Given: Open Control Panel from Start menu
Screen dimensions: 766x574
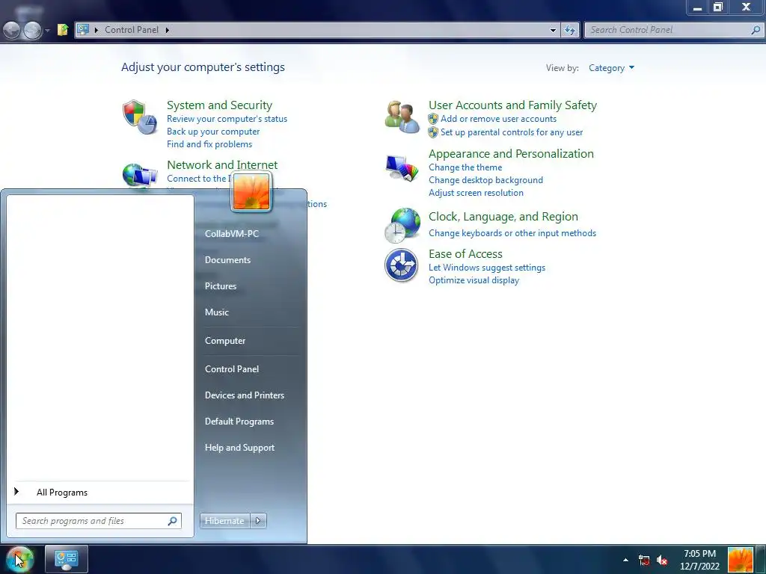Looking at the screenshot, I should coord(232,369).
